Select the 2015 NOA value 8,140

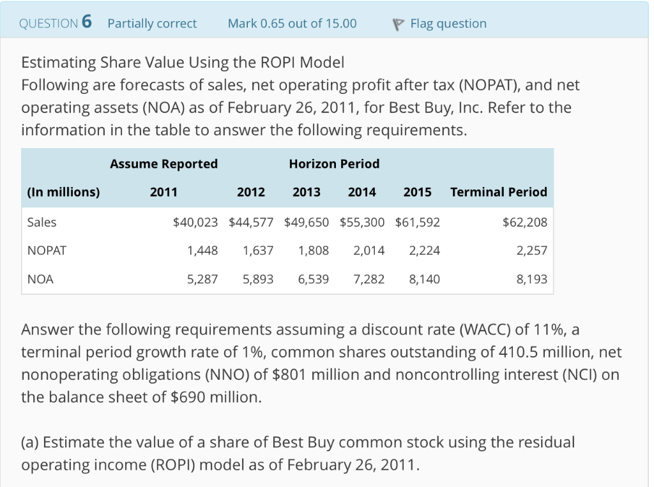point(424,279)
